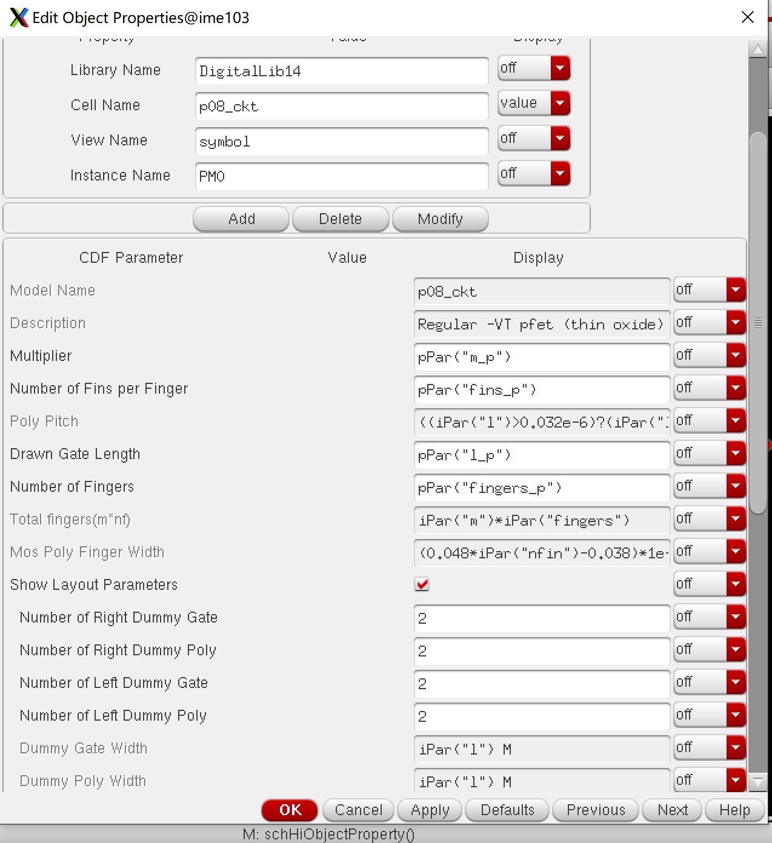Click Next to view next instance
The width and height of the screenshot is (772, 843).
(671, 810)
